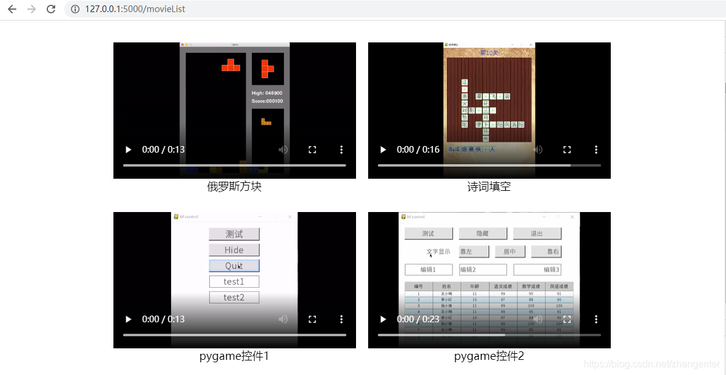Mute the 俄罗斯方块 video volume icon
Viewport: 726px width, 375px height.
click(283, 150)
